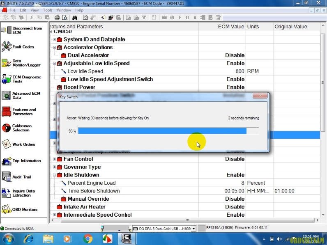Image resolution: width=327 pixels, height=245 pixels.
Task: Click the Disconnect from ECM icon
Action: (x=6, y=30)
